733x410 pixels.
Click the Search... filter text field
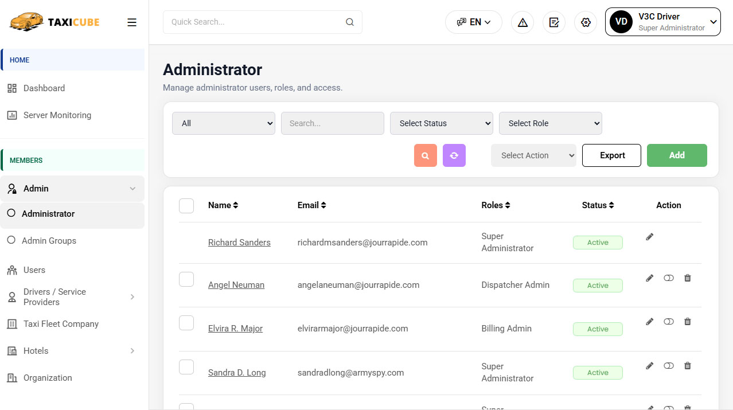click(x=333, y=123)
